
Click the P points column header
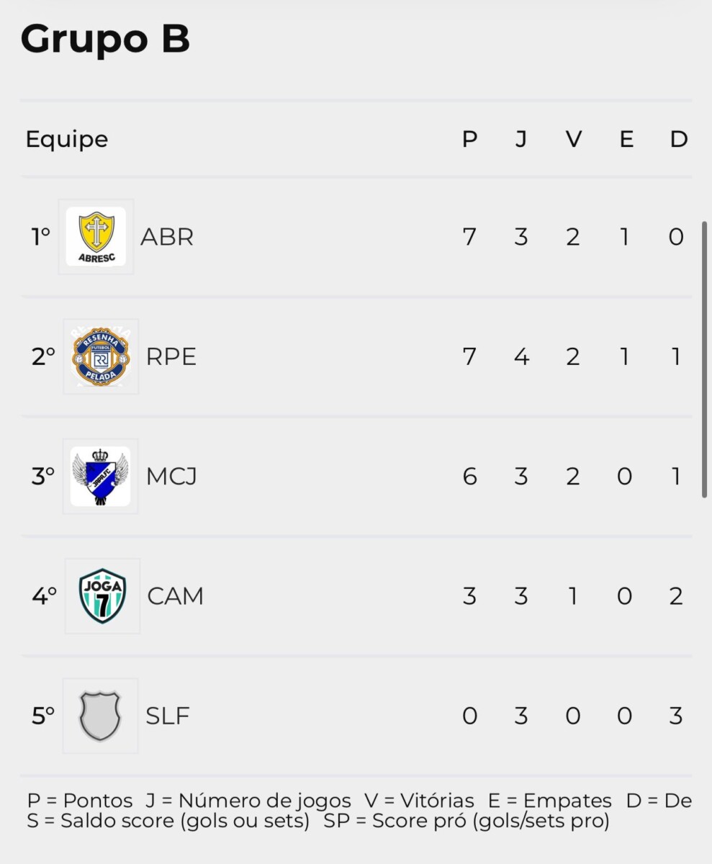pyautogui.click(x=469, y=139)
